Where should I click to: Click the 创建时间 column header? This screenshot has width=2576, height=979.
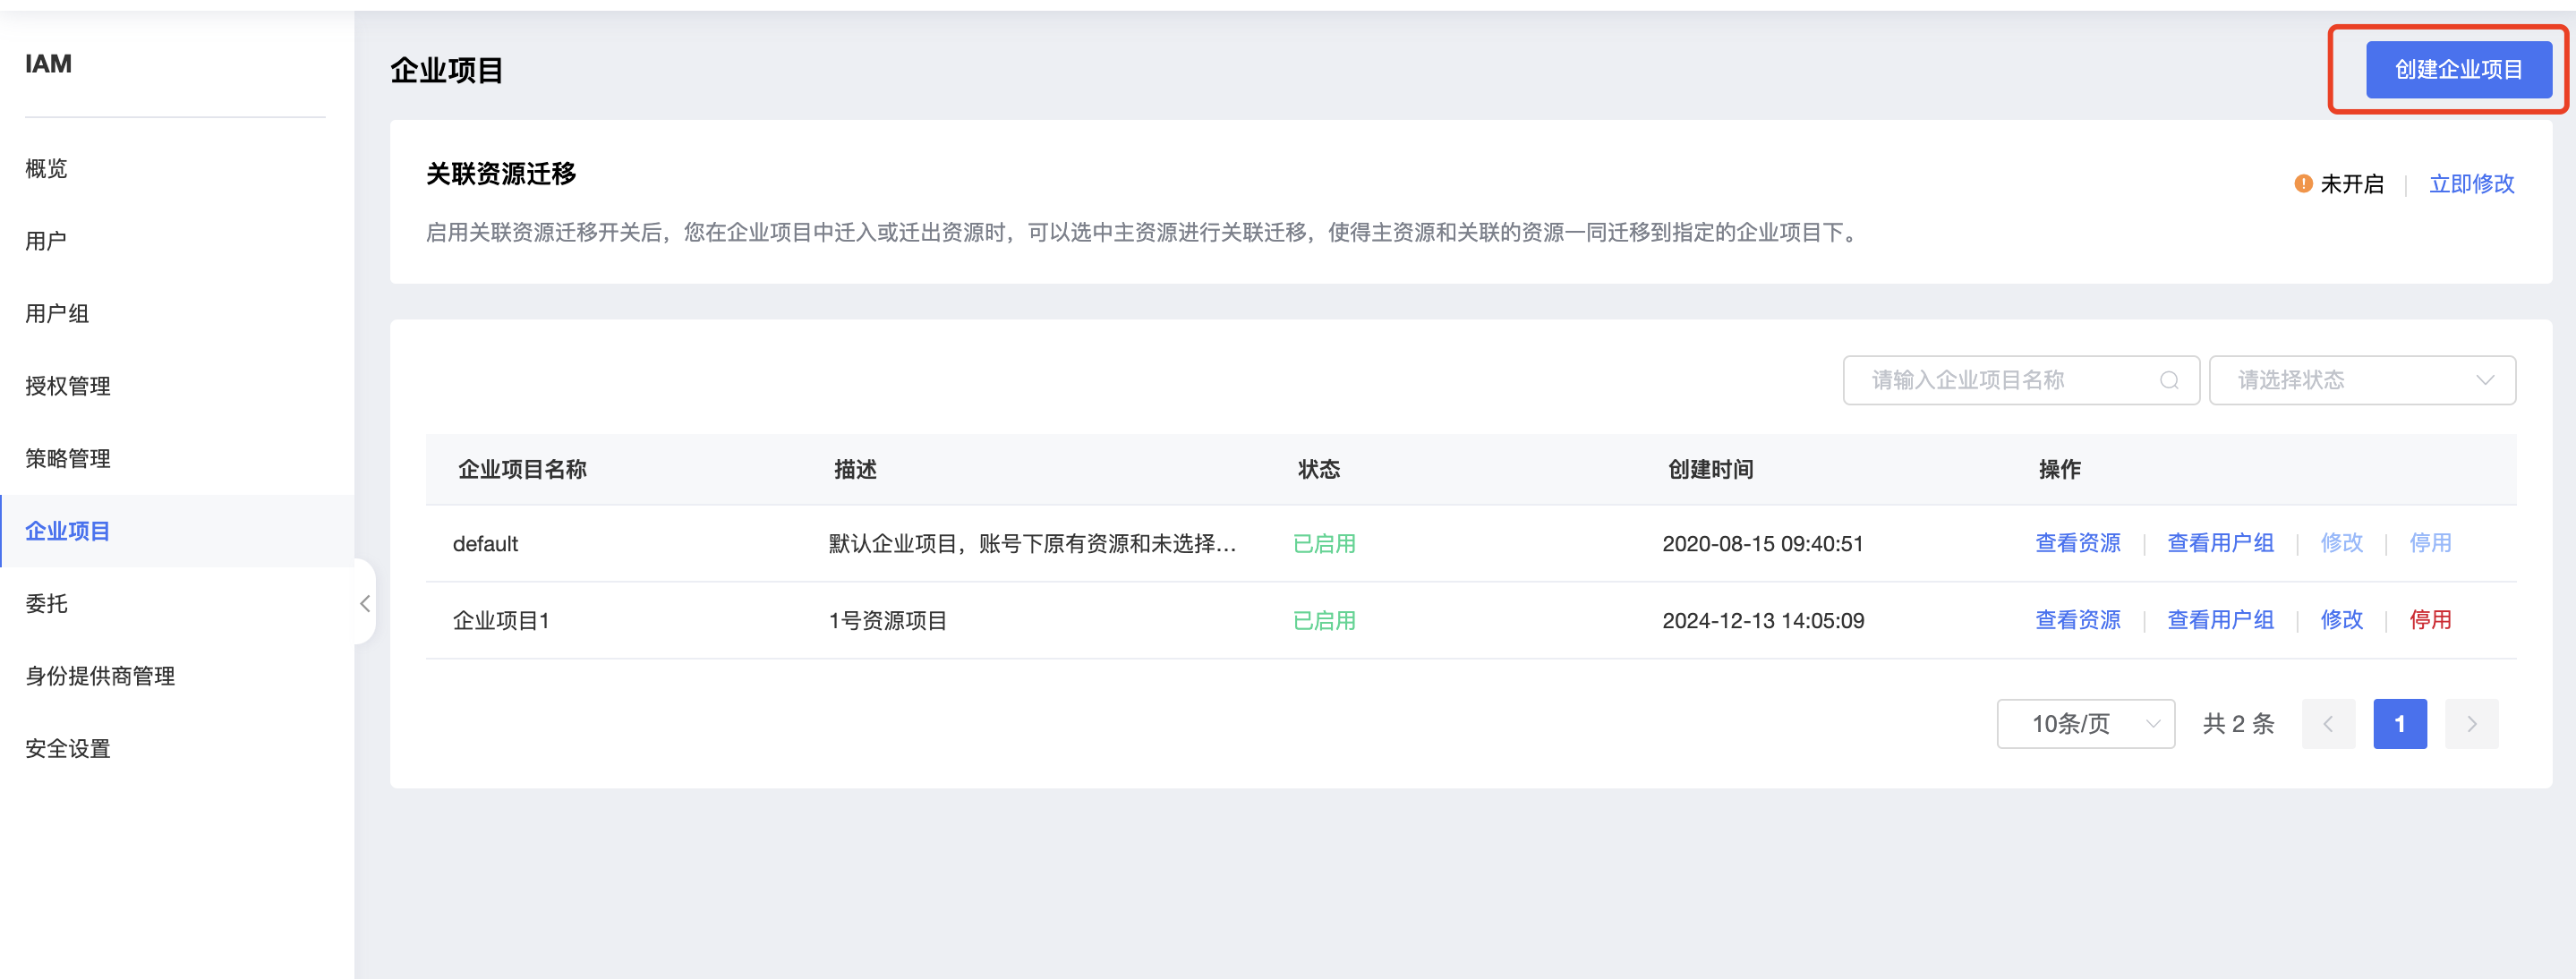click(1710, 469)
